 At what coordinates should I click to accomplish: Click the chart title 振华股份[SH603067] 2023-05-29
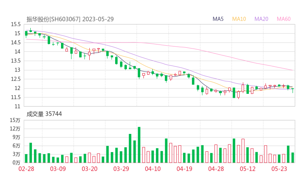tap(70, 19)
